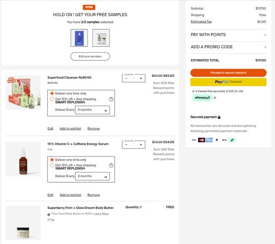The image size is (275, 244).
Task: Decrease quantity of Superfood Cleanser Refill Kit
Action: pos(126,78)
